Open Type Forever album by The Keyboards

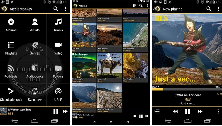point(84,98)
